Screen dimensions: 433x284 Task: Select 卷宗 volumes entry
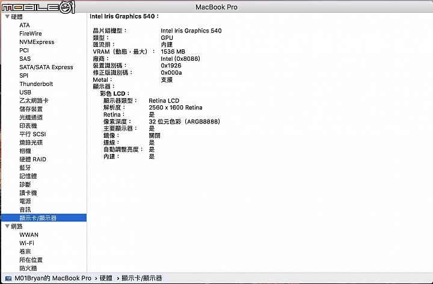pos(25,252)
